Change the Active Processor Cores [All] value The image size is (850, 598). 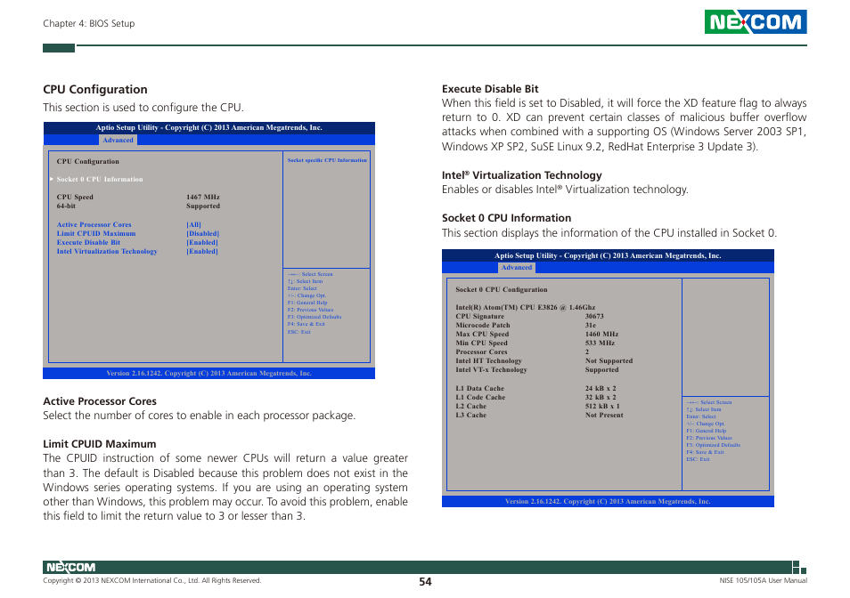coord(193,224)
